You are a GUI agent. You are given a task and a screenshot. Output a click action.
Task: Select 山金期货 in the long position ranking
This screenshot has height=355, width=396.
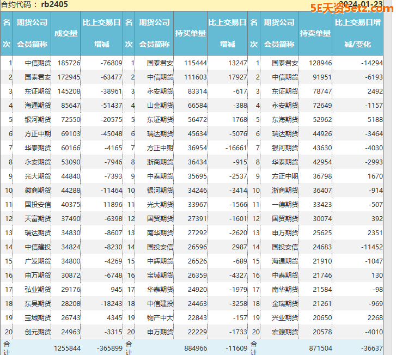click(160, 105)
